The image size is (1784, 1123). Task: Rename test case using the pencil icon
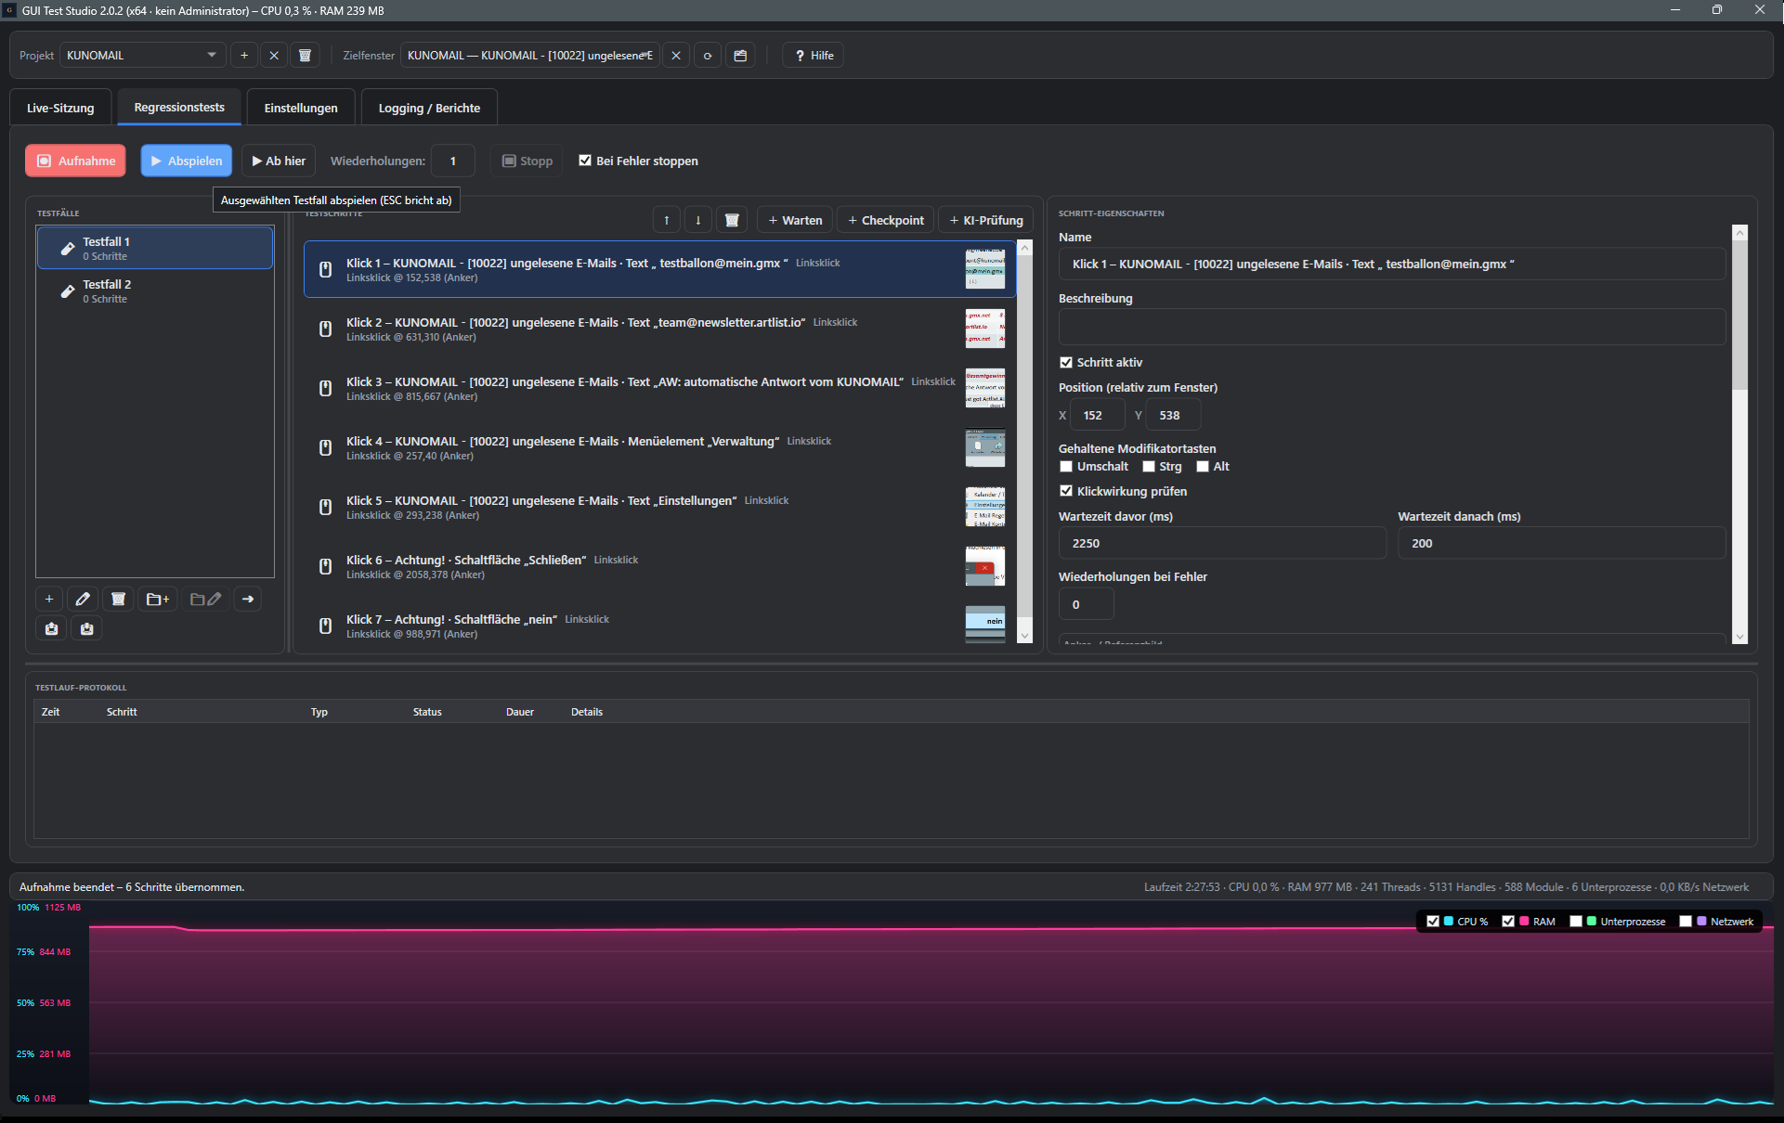83,599
